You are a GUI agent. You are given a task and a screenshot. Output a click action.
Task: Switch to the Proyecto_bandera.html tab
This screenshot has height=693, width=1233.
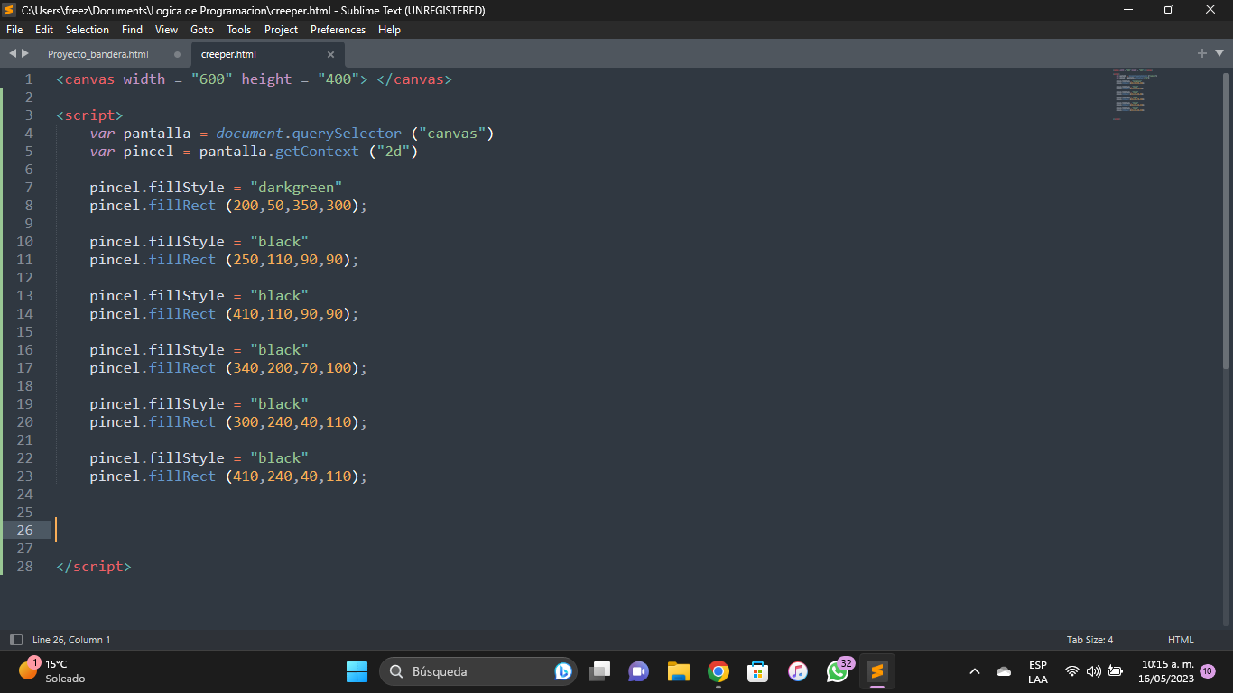[98, 54]
